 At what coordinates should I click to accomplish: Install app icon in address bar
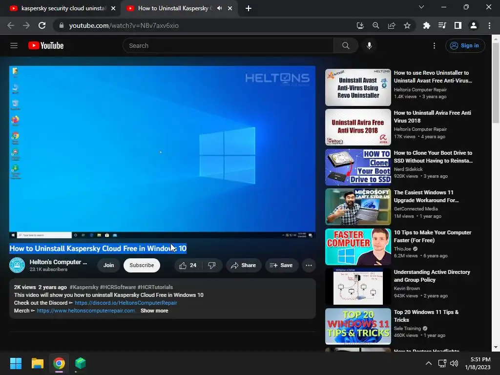click(360, 25)
